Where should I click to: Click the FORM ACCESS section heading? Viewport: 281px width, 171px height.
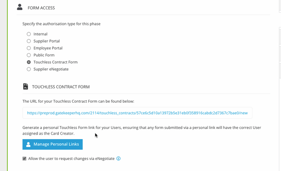tap(41, 8)
